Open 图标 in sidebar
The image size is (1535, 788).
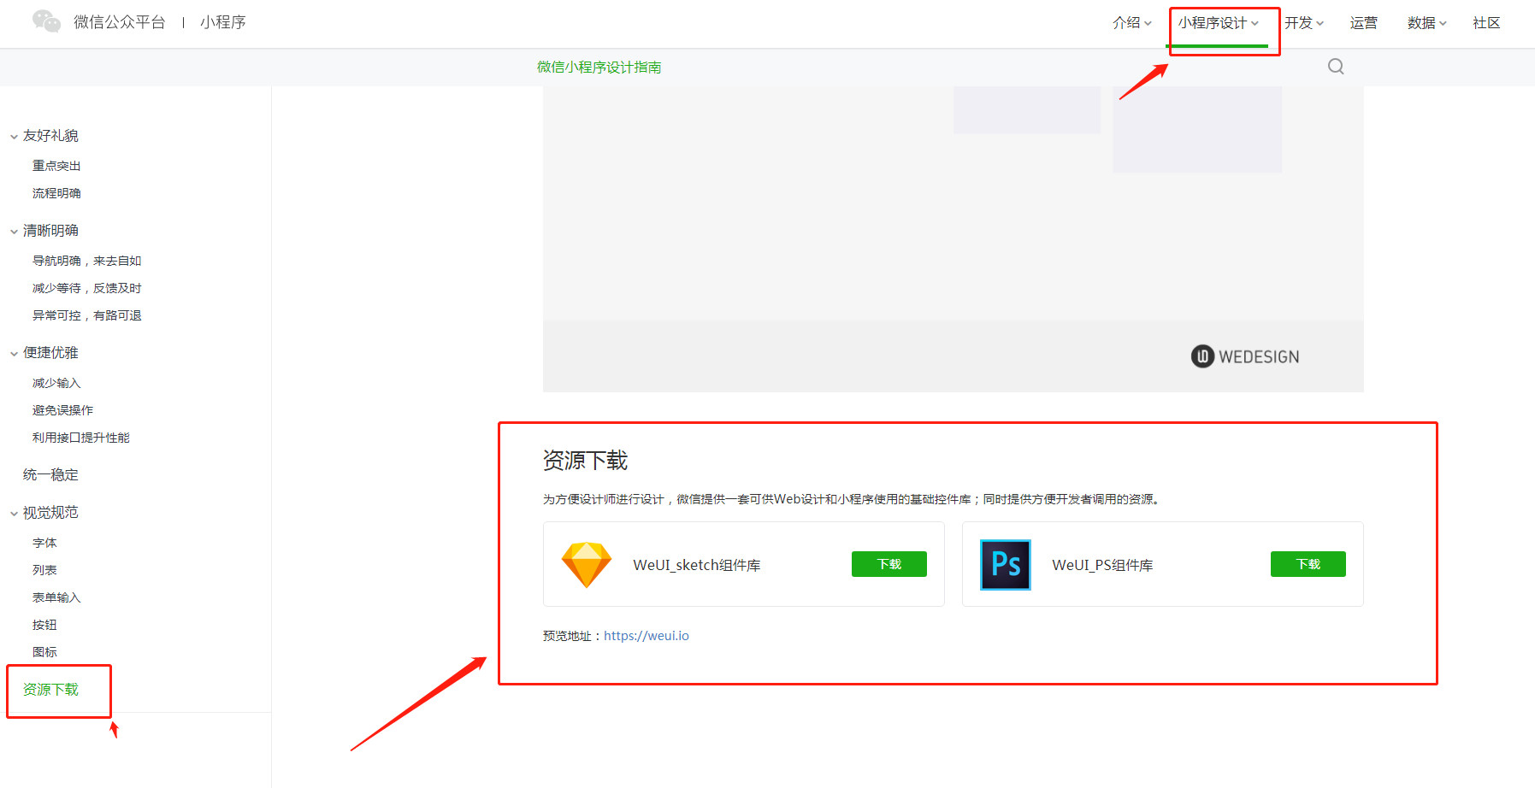click(x=44, y=652)
